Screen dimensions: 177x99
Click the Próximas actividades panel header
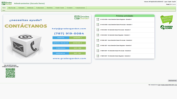point(125,16)
